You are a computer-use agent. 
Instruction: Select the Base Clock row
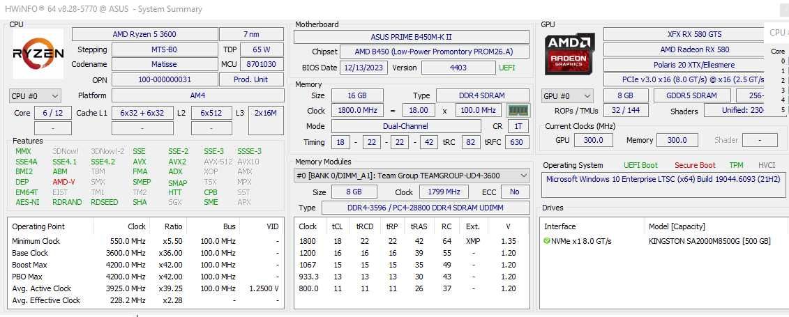coord(146,253)
